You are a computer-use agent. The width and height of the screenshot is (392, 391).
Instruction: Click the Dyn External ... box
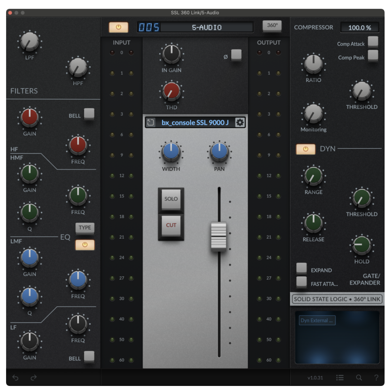[317, 320]
